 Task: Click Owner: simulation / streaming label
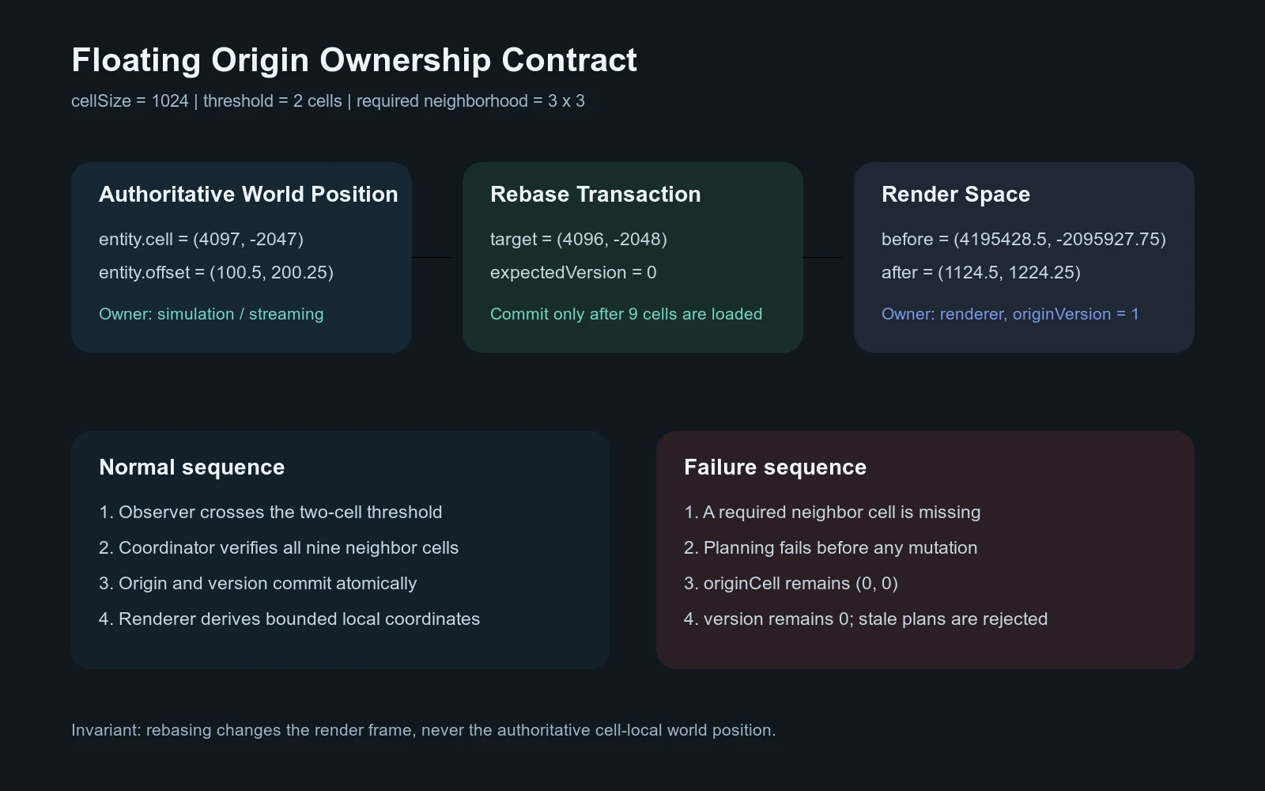(x=211, y=314)
